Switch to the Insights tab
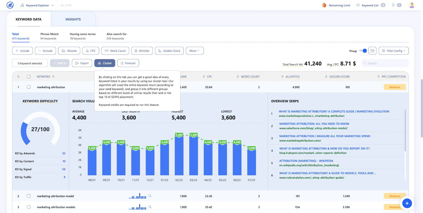Screen dimensions: 423x213 (x=73, y=19)
